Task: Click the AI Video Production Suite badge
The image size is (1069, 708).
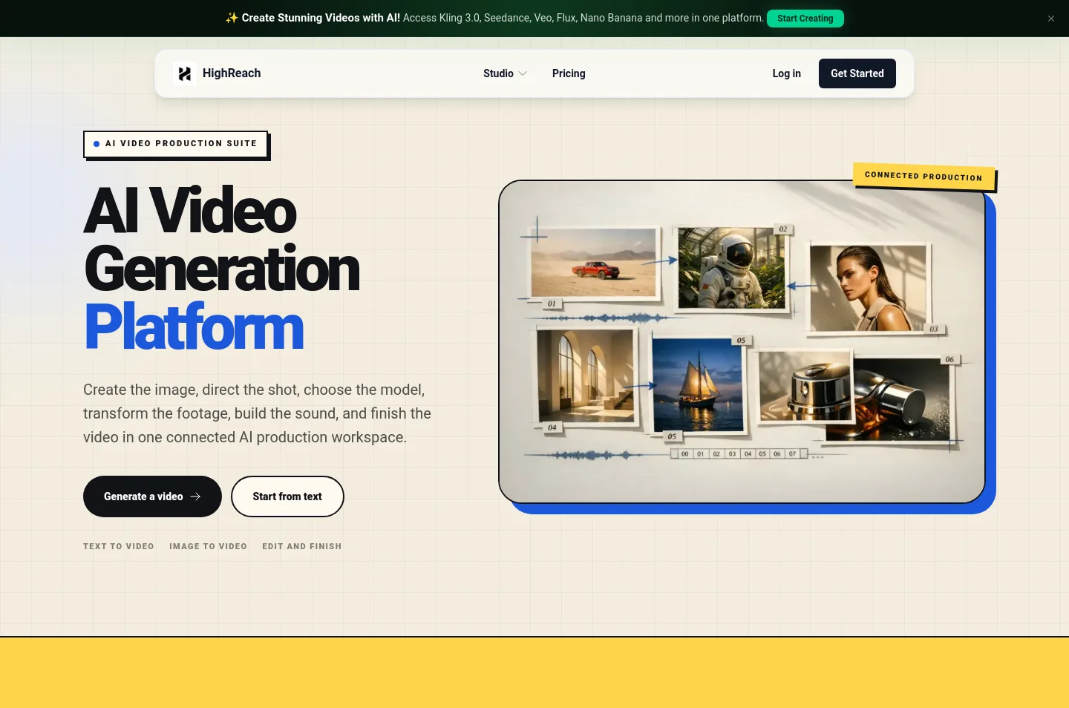Action: tap(175, 144)
